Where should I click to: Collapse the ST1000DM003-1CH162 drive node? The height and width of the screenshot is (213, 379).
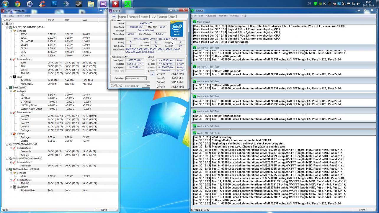click(x=7, y=144)
